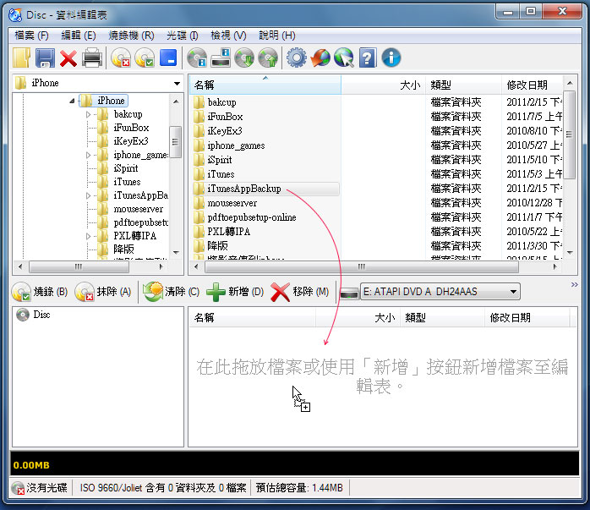Screen dimensions: 590x510
Task: Open the 檔案 (F) menu
Action: (x=31, y=36)
